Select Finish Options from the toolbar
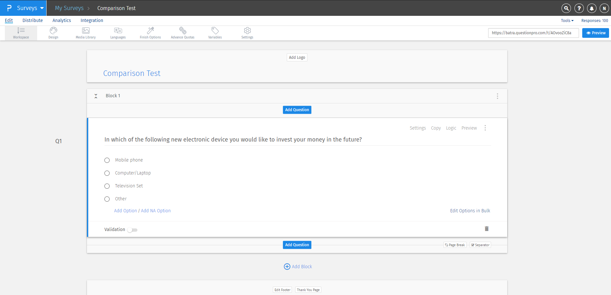This screenshot has height=295, width=611. [150, 33]
